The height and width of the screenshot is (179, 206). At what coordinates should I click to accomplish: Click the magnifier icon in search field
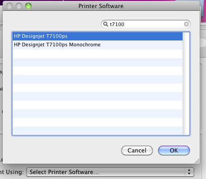pos(106,24)
